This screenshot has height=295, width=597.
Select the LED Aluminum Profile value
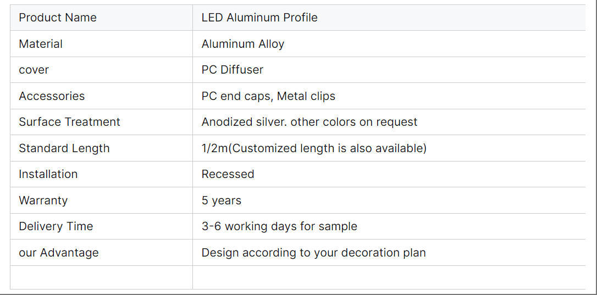click(259, 18)
